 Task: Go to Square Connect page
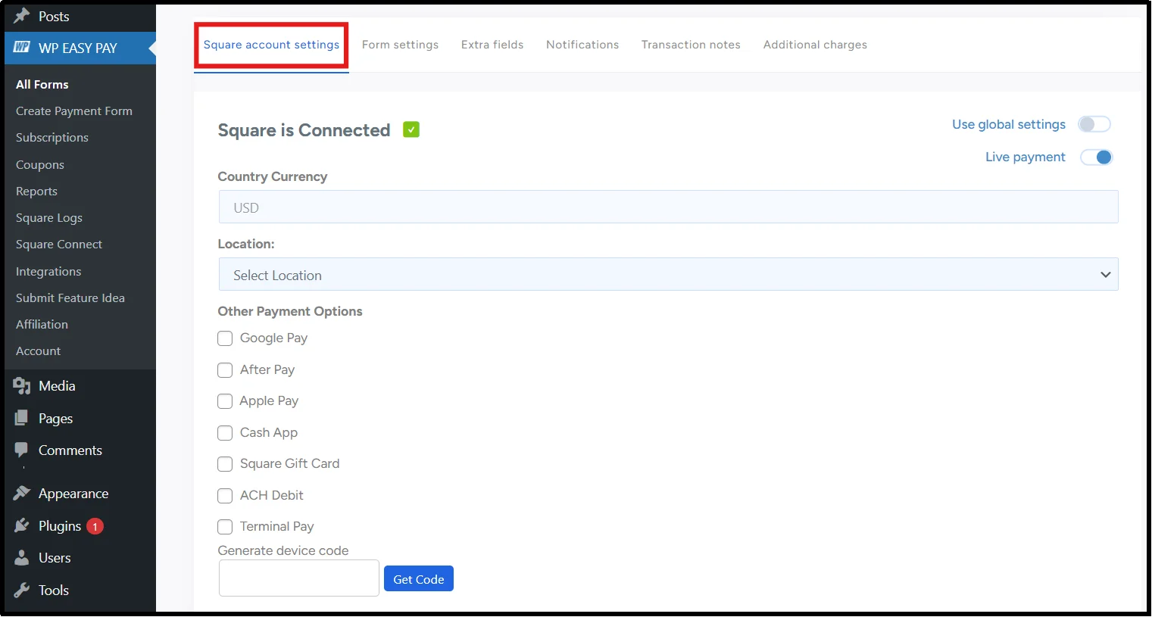[59, 244]
